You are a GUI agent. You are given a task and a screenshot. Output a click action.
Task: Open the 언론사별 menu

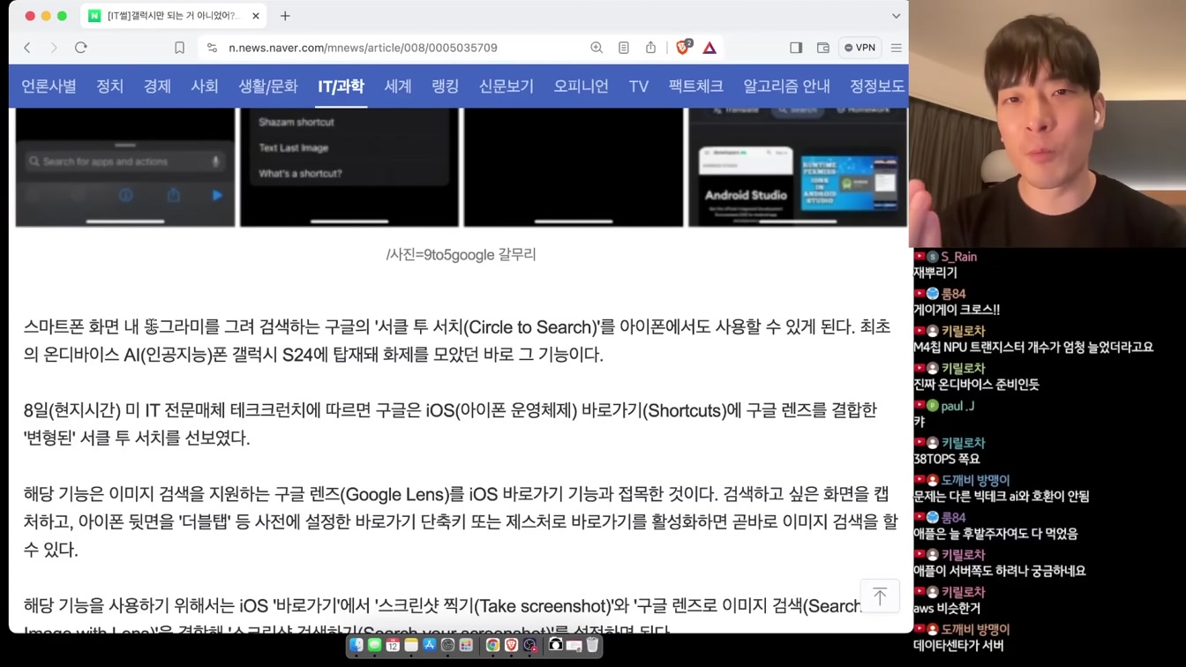coord(49,86)
